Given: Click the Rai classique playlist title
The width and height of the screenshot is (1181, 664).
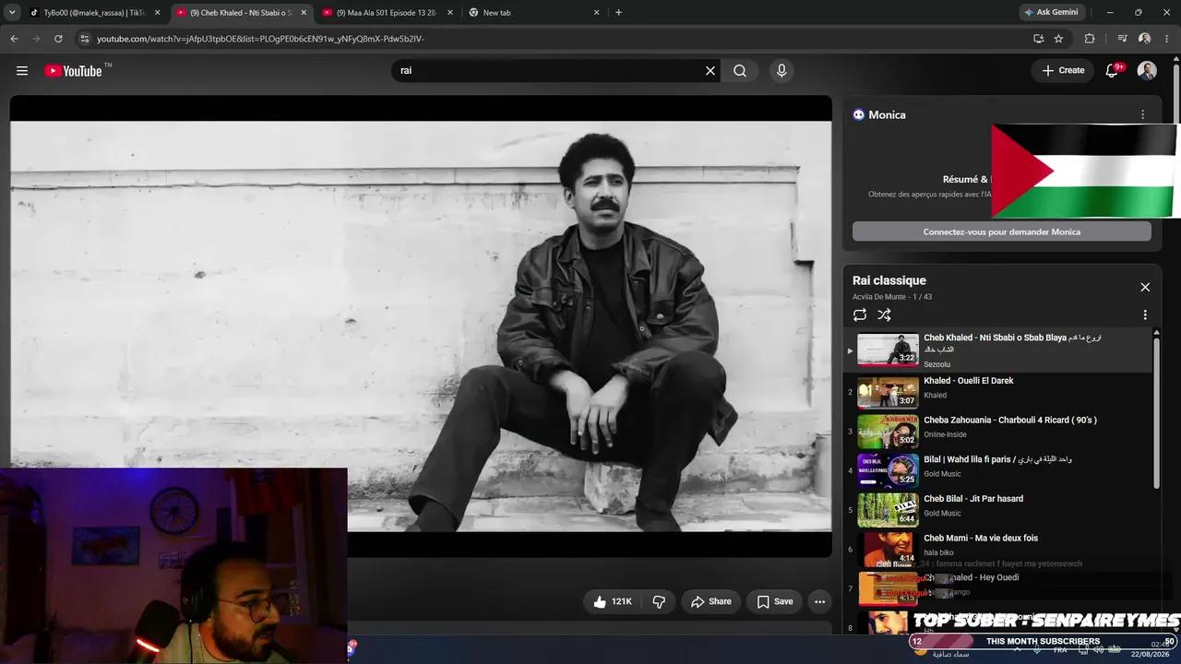Looking at the screenshot, I should [x=889, y=280].
